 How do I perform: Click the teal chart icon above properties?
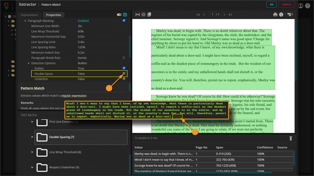click(x=125, y=15)
